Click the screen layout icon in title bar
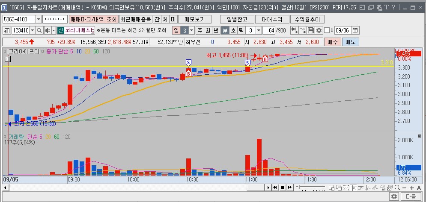The image size is (426, 202). tap(362, 7)
